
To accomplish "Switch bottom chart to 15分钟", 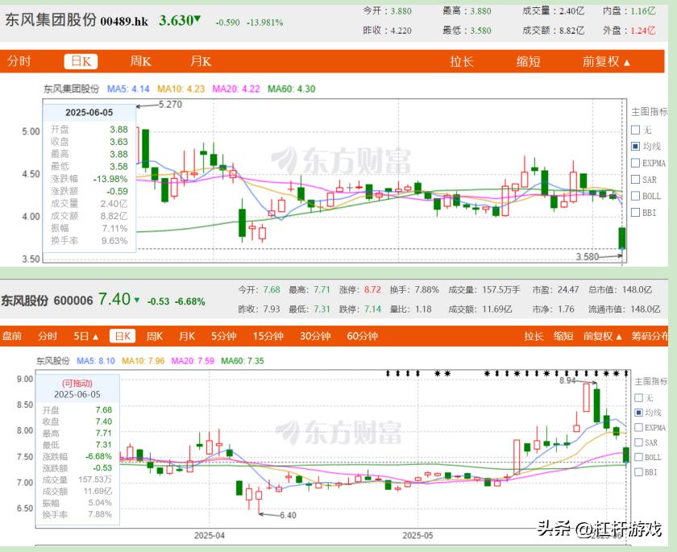I will tap(268, 336).
